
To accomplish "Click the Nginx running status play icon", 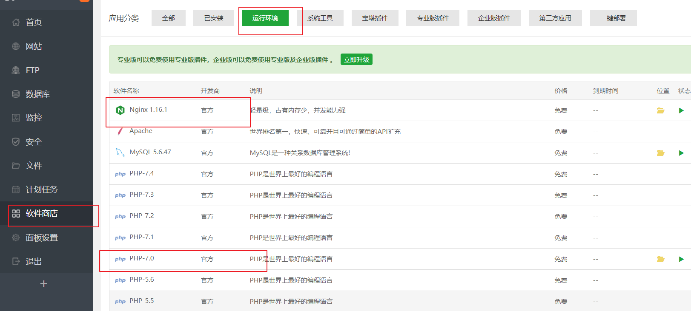I will tap(681, 110).
